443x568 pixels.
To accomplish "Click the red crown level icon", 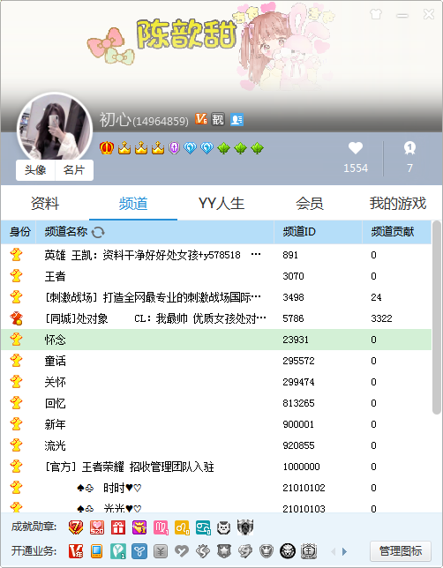I will (107, 148).
